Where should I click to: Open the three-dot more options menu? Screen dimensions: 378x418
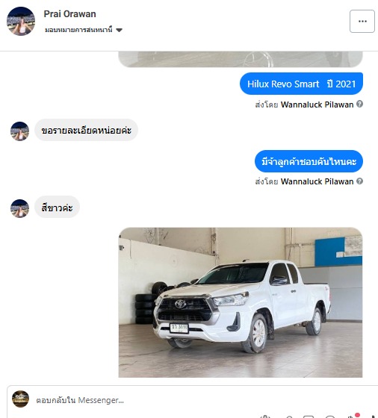click(x=362, y=22)
